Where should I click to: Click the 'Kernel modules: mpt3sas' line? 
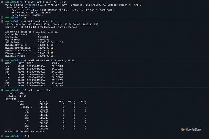click(x=27, y=15)
